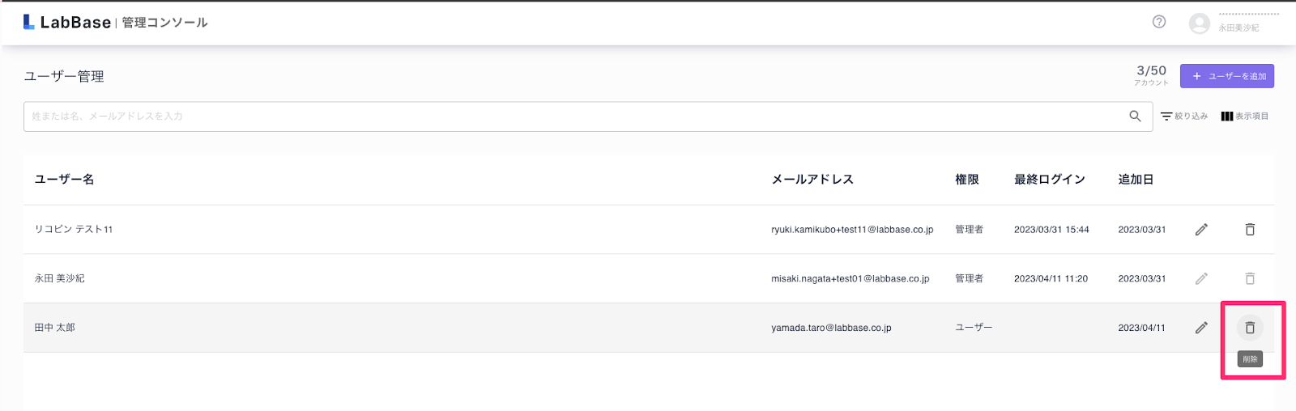Click the pencil icon for 永田 美沙紀
The image size is (1296, 411).
(x=1201, y=278)
